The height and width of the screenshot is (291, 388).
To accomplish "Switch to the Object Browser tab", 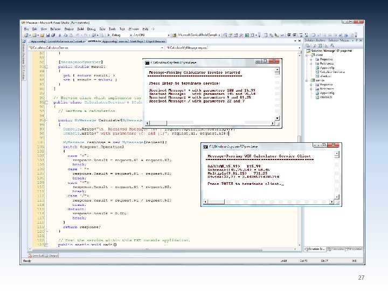I will 156,40.
